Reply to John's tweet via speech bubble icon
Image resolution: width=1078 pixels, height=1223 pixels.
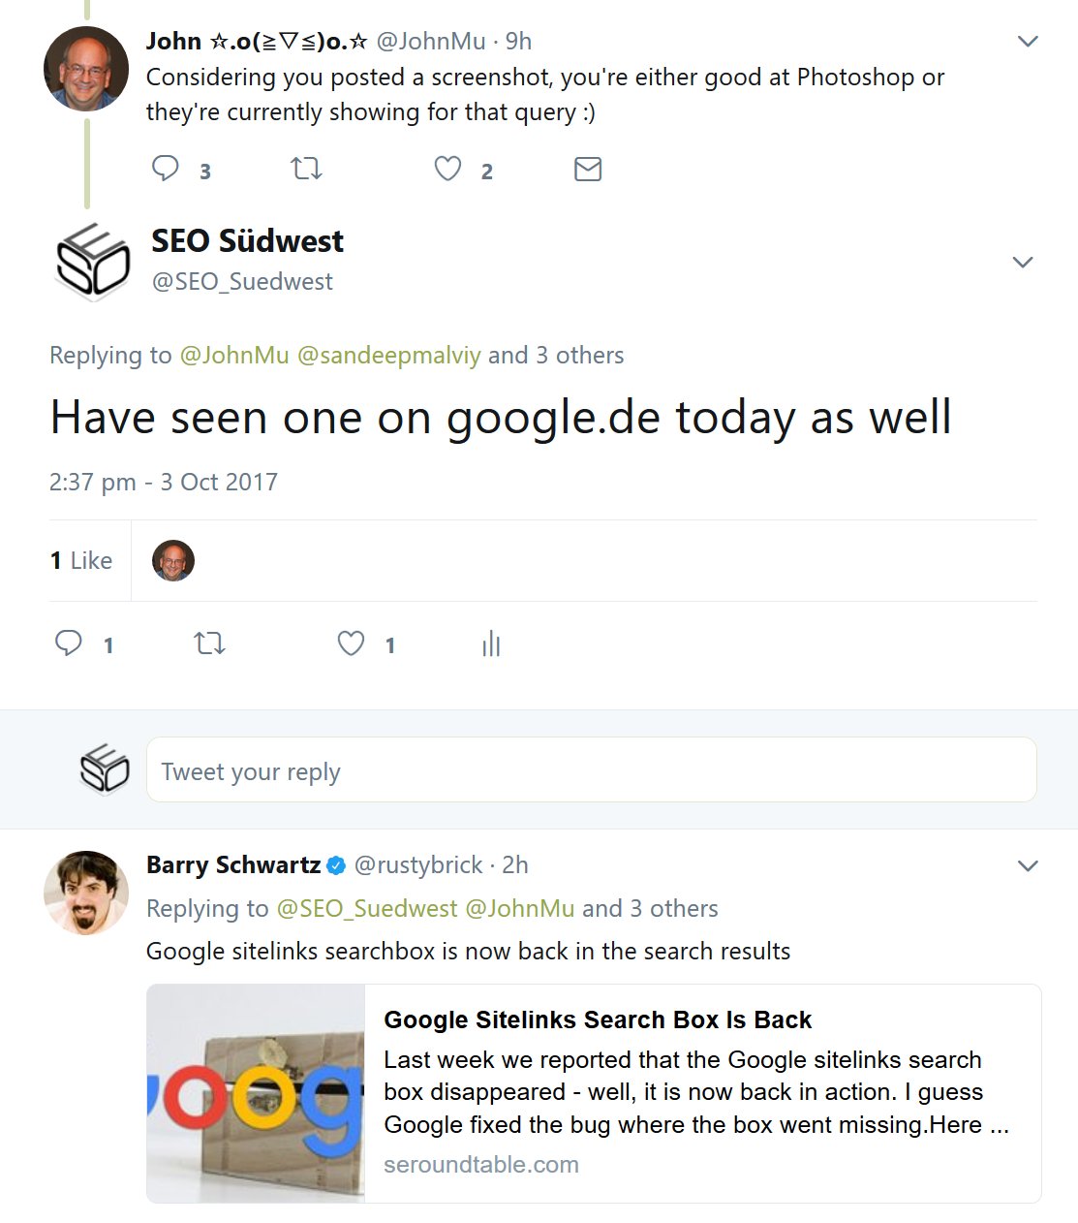[165, 168]
